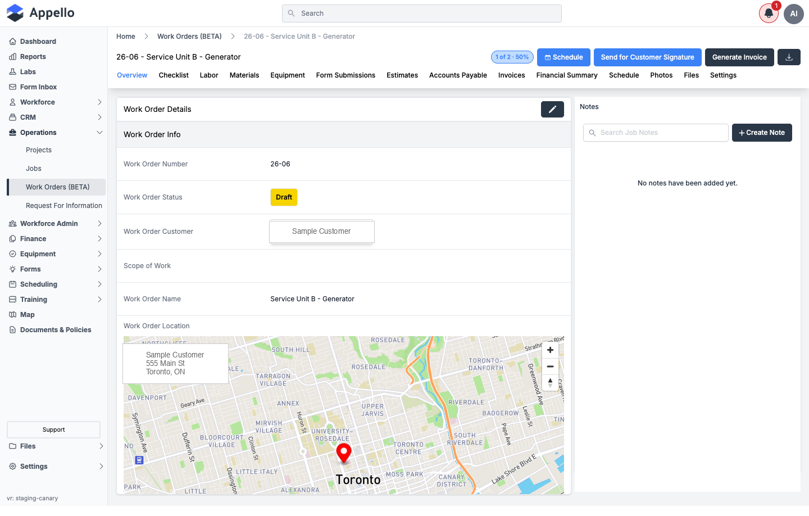Click the Form Inbox envelope icon
Viewport: 809px width, 516px height.
click(x=12, y=87)
